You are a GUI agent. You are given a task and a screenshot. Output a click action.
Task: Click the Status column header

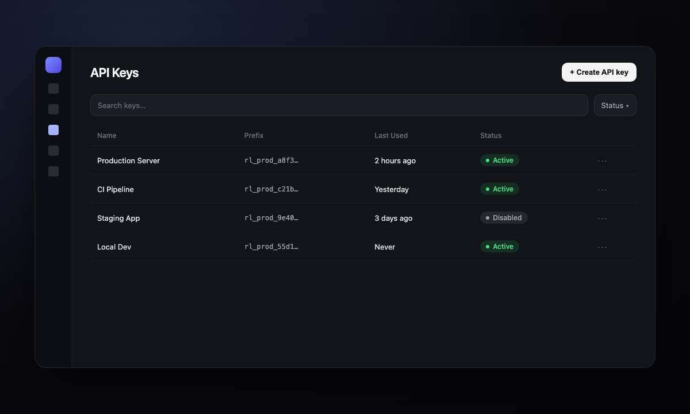[x=491, y=136]
